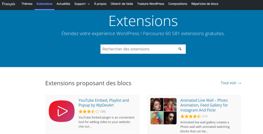Click the Extensions proposant des blocs heading

point(88,83)
